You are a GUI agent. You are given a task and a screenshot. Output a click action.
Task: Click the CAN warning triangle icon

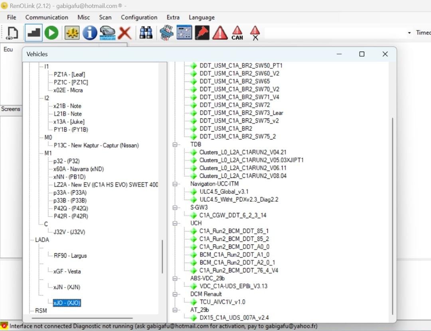pos(237,33)
